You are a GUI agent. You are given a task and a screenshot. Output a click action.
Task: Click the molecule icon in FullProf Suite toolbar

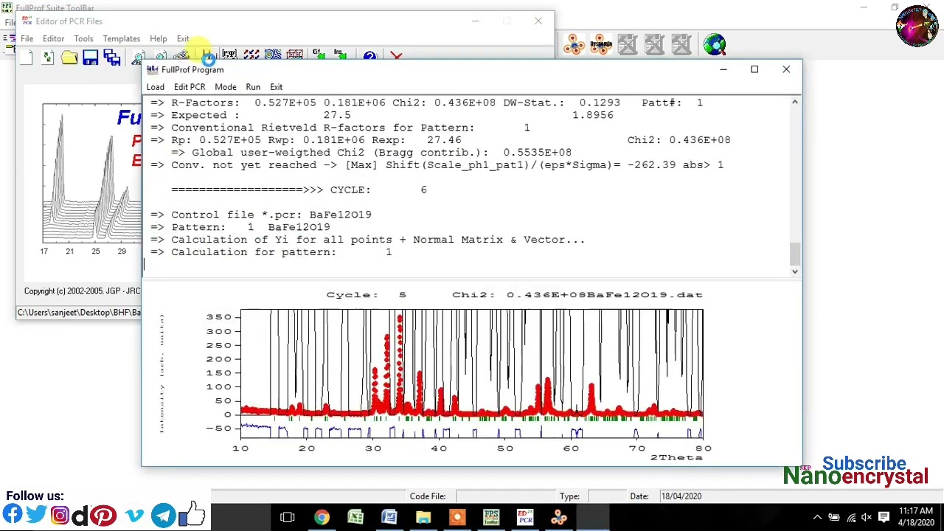coord(574,45)
